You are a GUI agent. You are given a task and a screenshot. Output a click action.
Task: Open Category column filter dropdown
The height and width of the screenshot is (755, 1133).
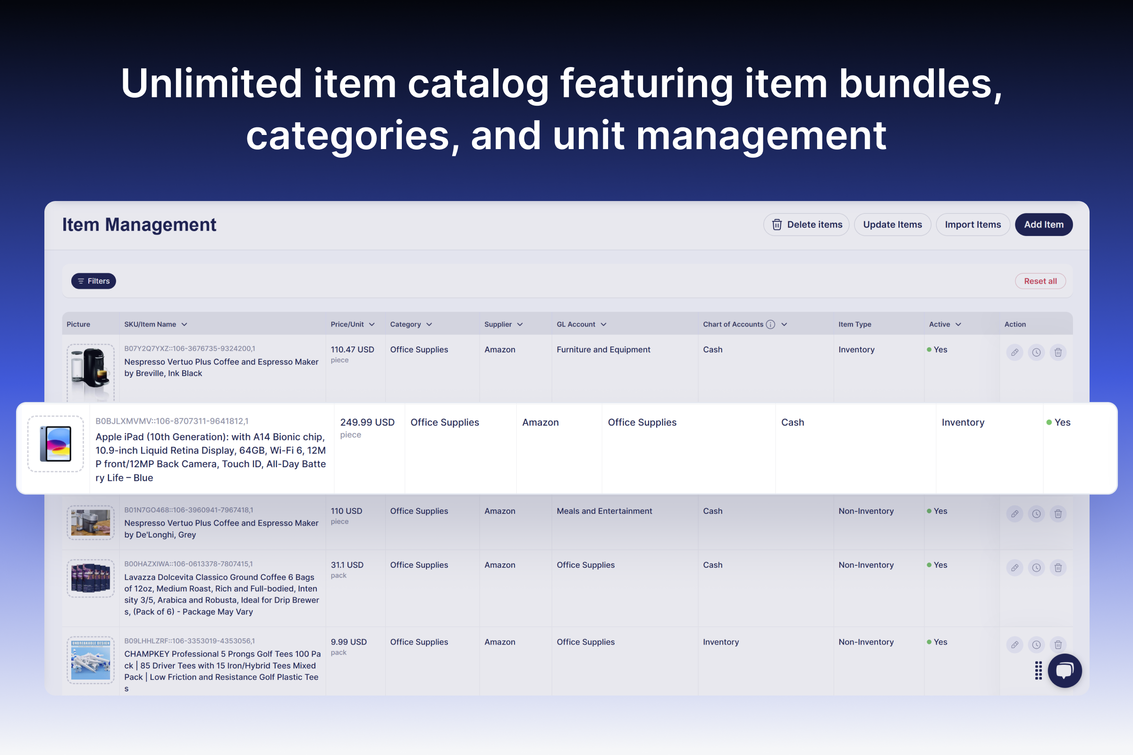429,325
